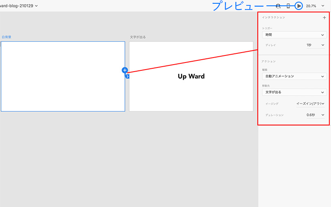Click the Preview play button
This screenshot has width=331, height=207.
299,6
